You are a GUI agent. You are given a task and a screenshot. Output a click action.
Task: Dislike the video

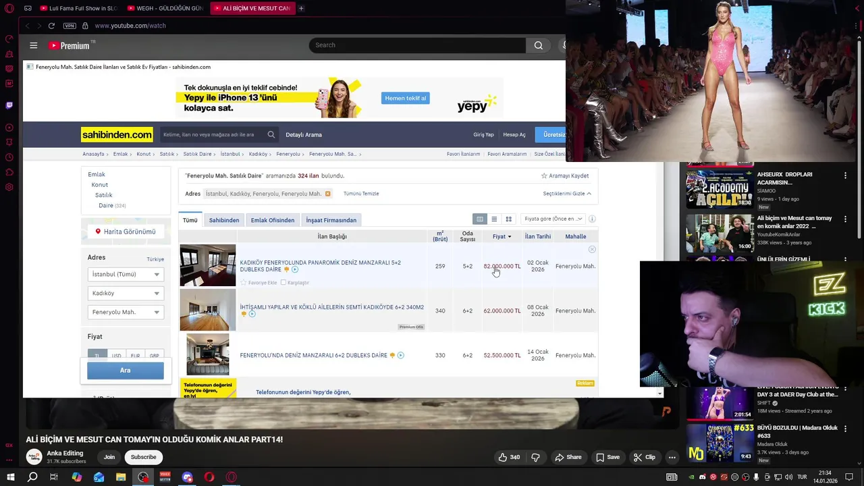coord(535,457)
